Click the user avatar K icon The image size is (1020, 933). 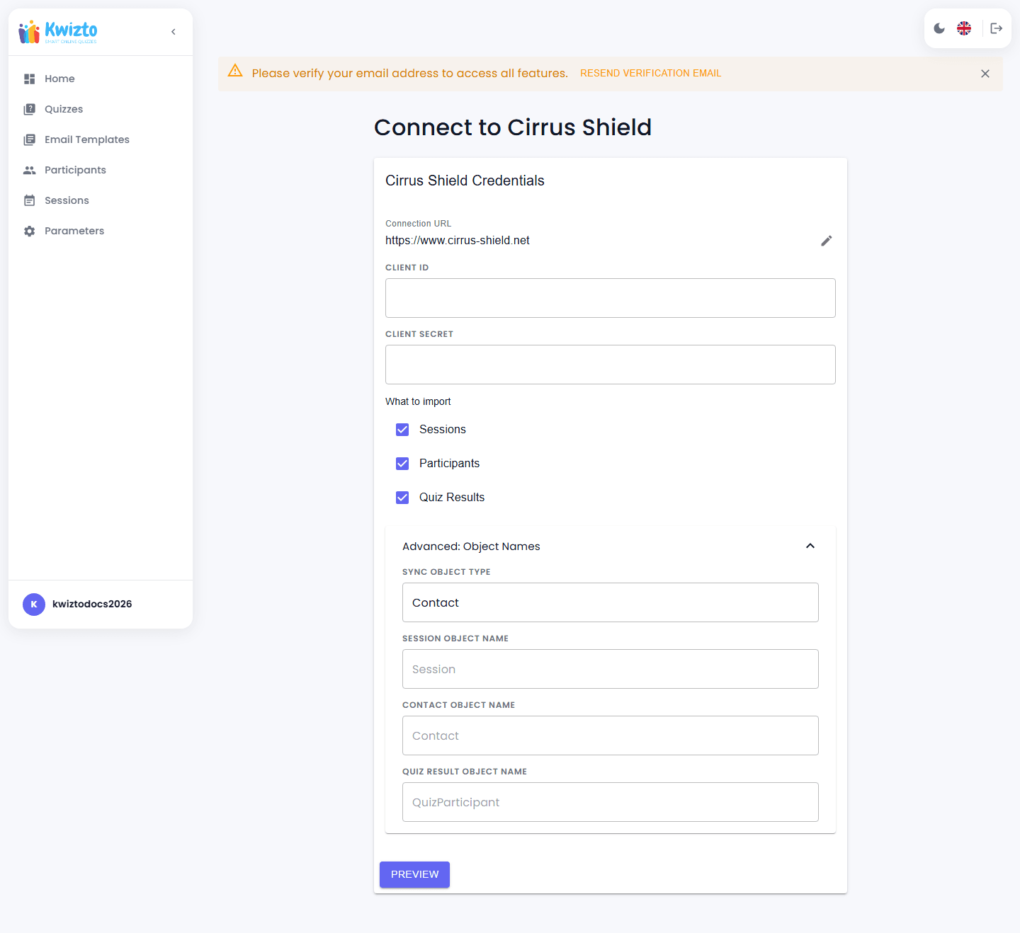(x=34, y=604)
